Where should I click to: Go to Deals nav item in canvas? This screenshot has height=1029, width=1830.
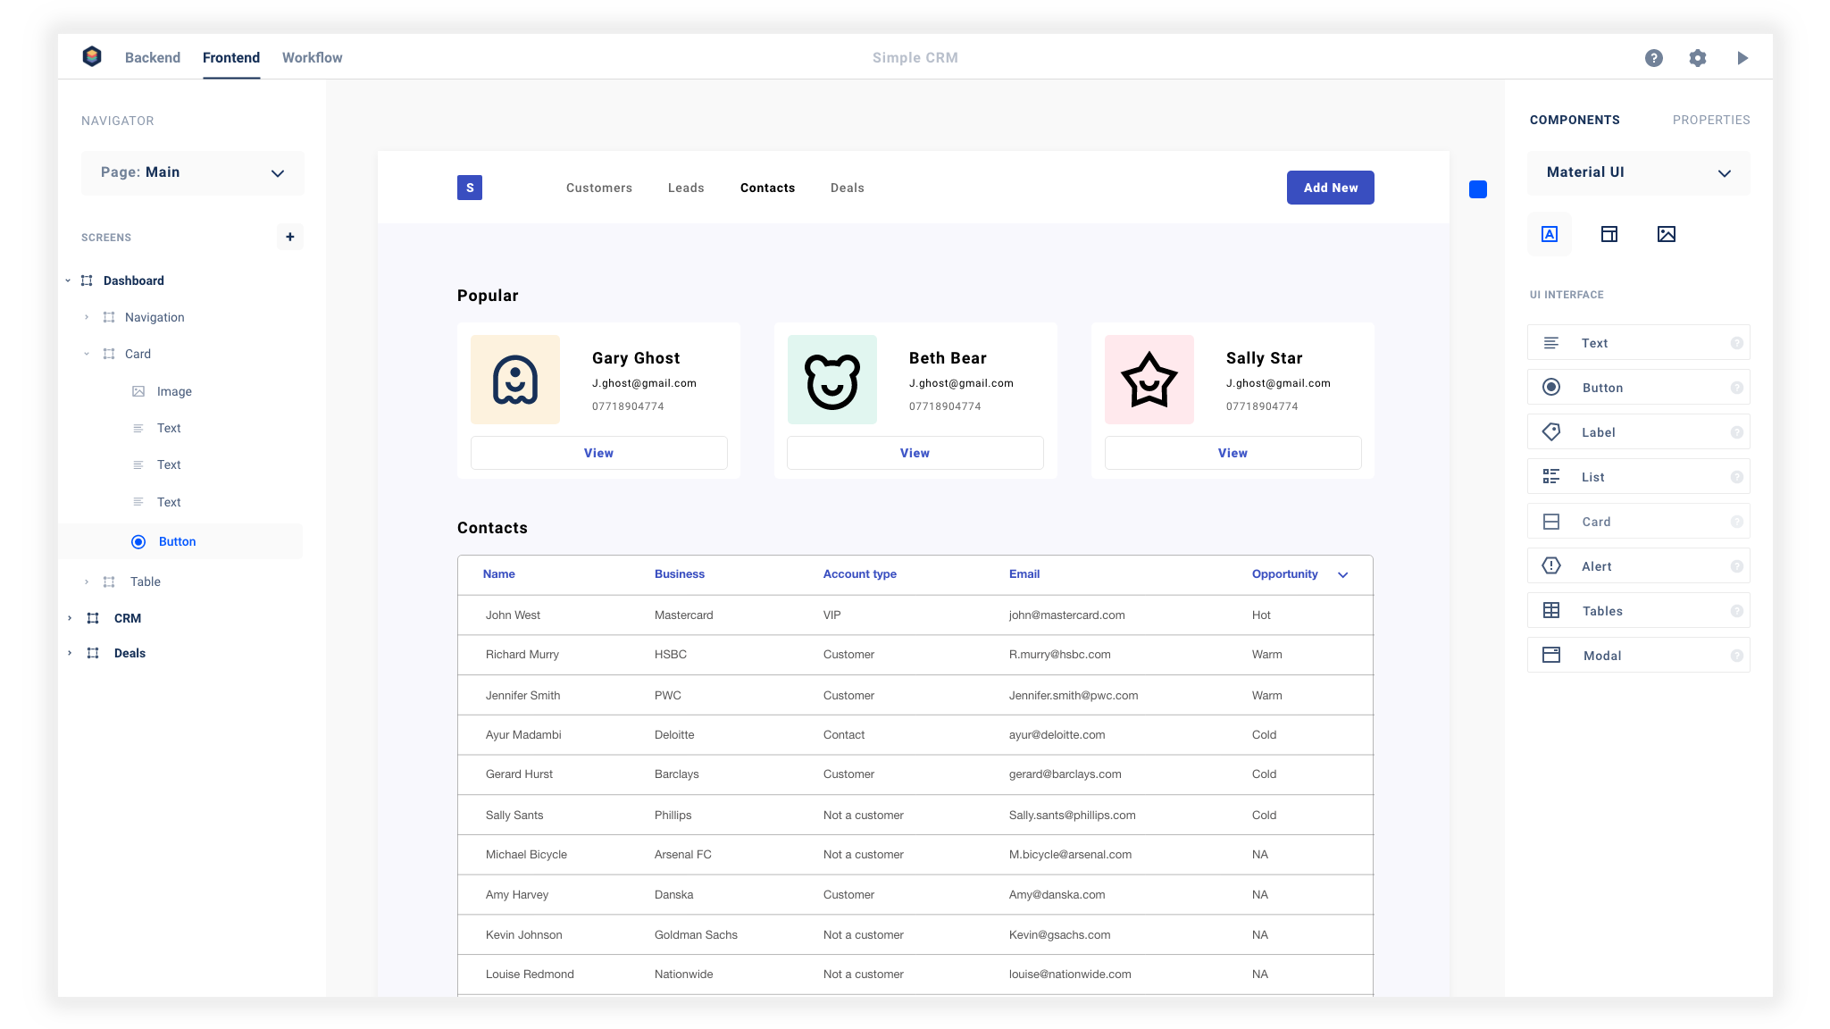coord(848,188)
